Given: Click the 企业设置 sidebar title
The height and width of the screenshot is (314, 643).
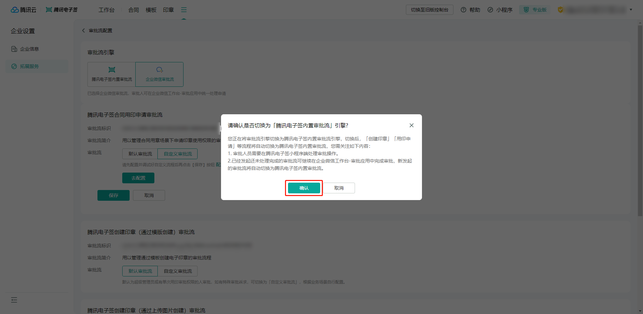Looking at the screenshot, I should pyautogui.click(x=23, y=31).
